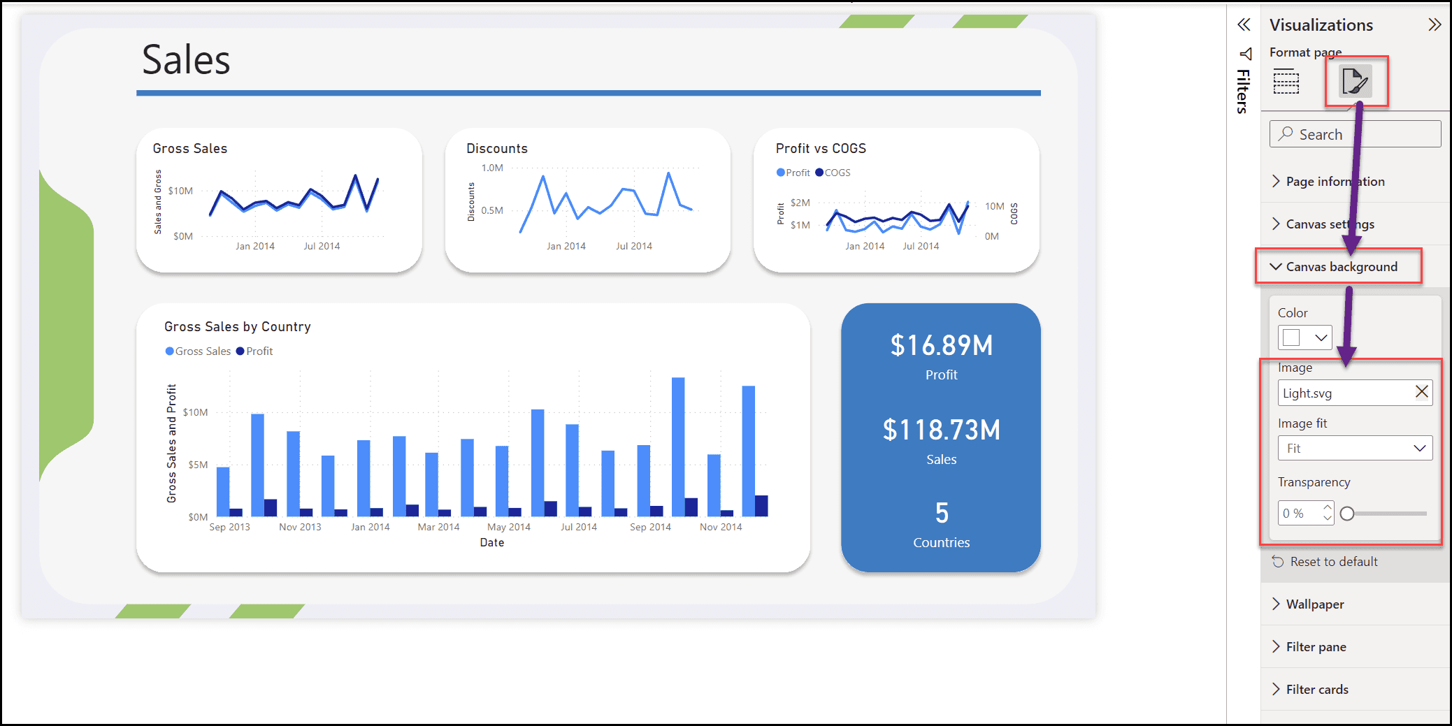Select the canvas background color swatch
This screenshot has height=726, width=1452.
pos(1290,337)
